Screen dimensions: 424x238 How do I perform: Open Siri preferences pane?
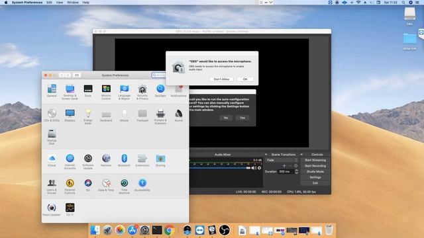(x=88, y=185)
